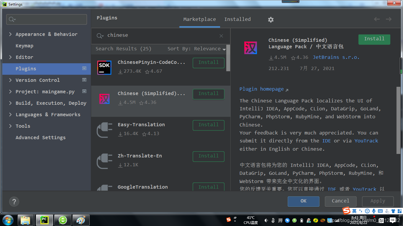Select Advanced Settings in tree
This screenshot has height=226, width=403.
tap(41, 137)
